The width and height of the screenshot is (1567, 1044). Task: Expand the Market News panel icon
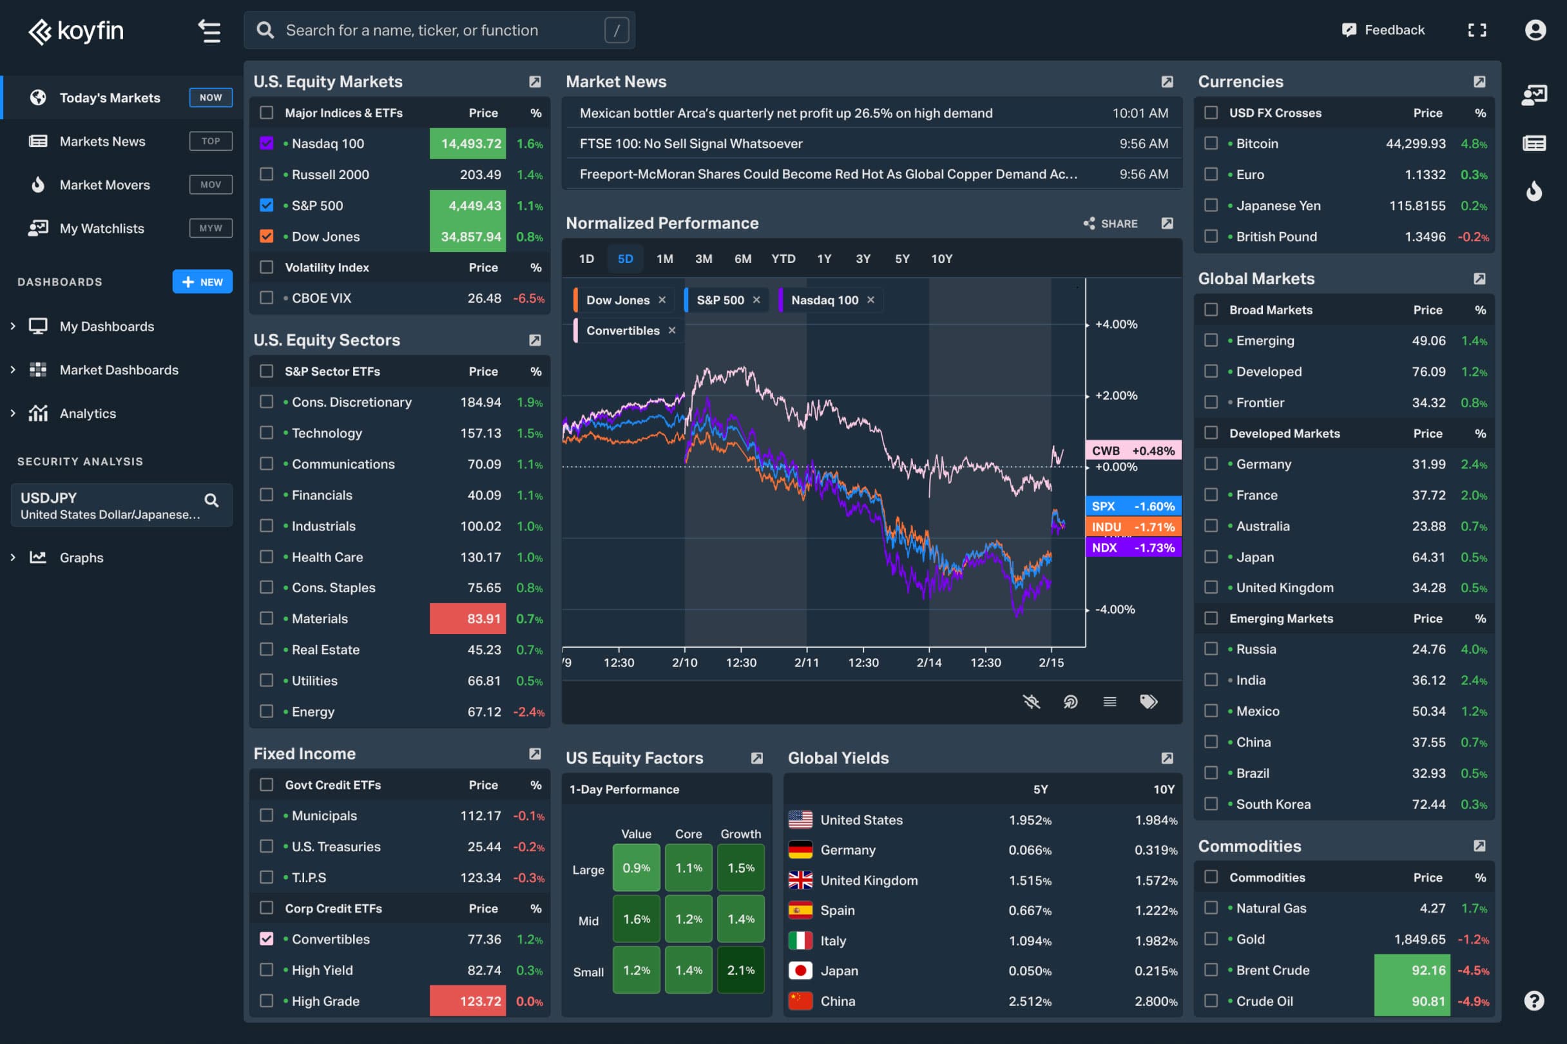[x=1167, y=82]
